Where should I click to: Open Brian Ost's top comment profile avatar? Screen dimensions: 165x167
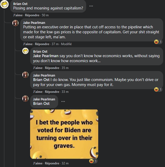click(4, 4)
